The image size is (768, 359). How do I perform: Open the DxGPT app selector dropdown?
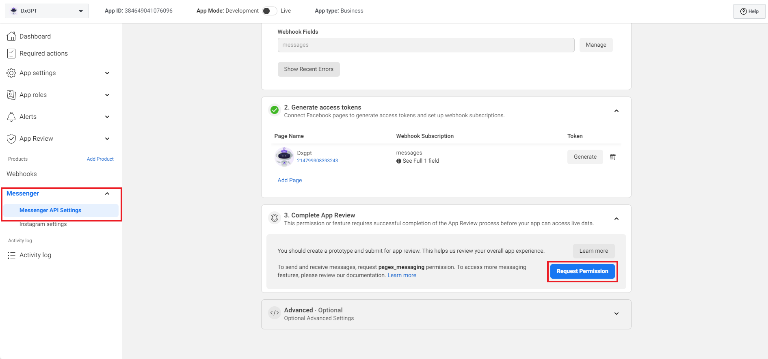(x=47, y=11)
